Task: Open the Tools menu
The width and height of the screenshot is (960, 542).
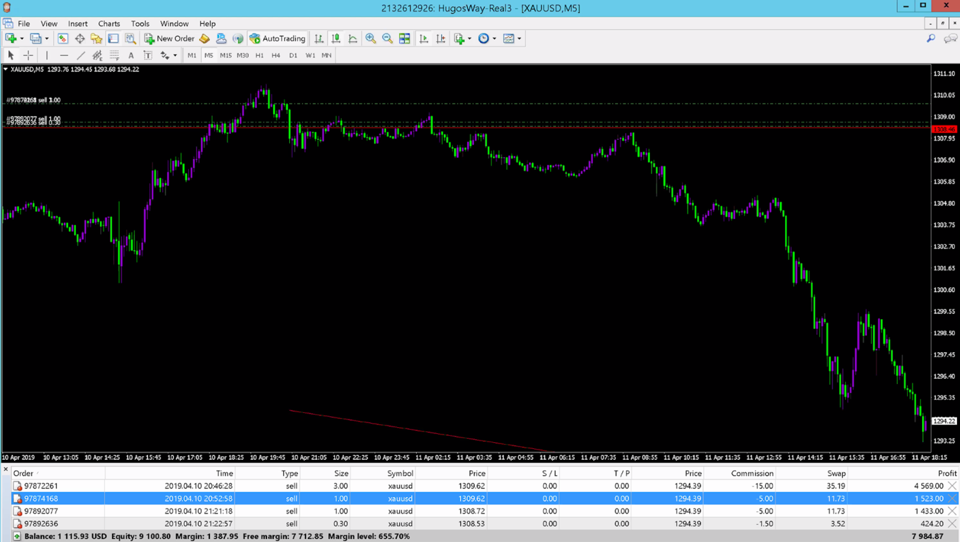Action: [x=140, y=24]
